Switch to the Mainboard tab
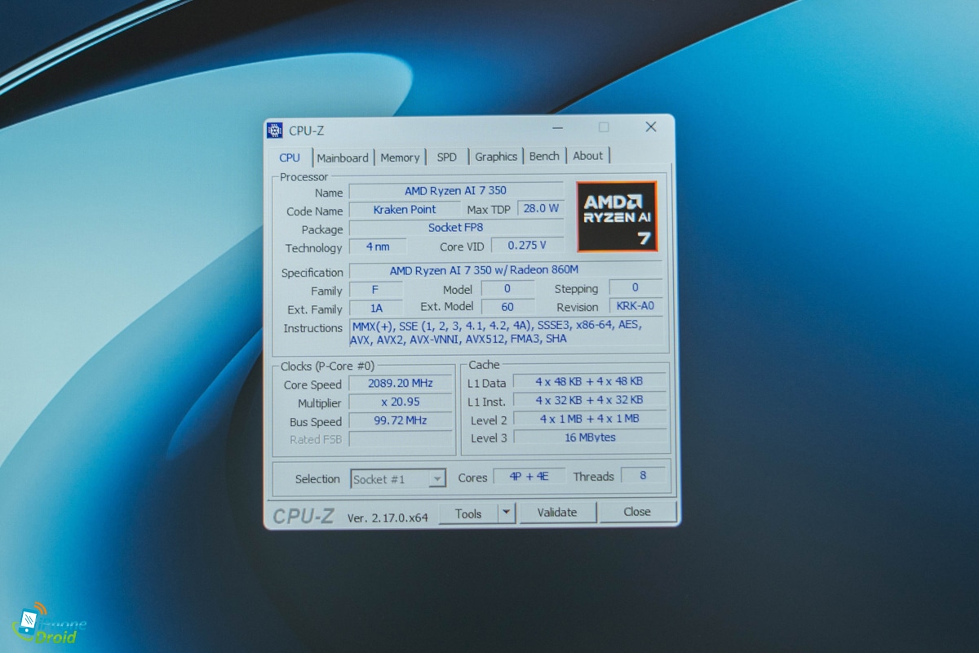Screen dimensions: 979x653 pyautogui.click(x=343, y=158)
